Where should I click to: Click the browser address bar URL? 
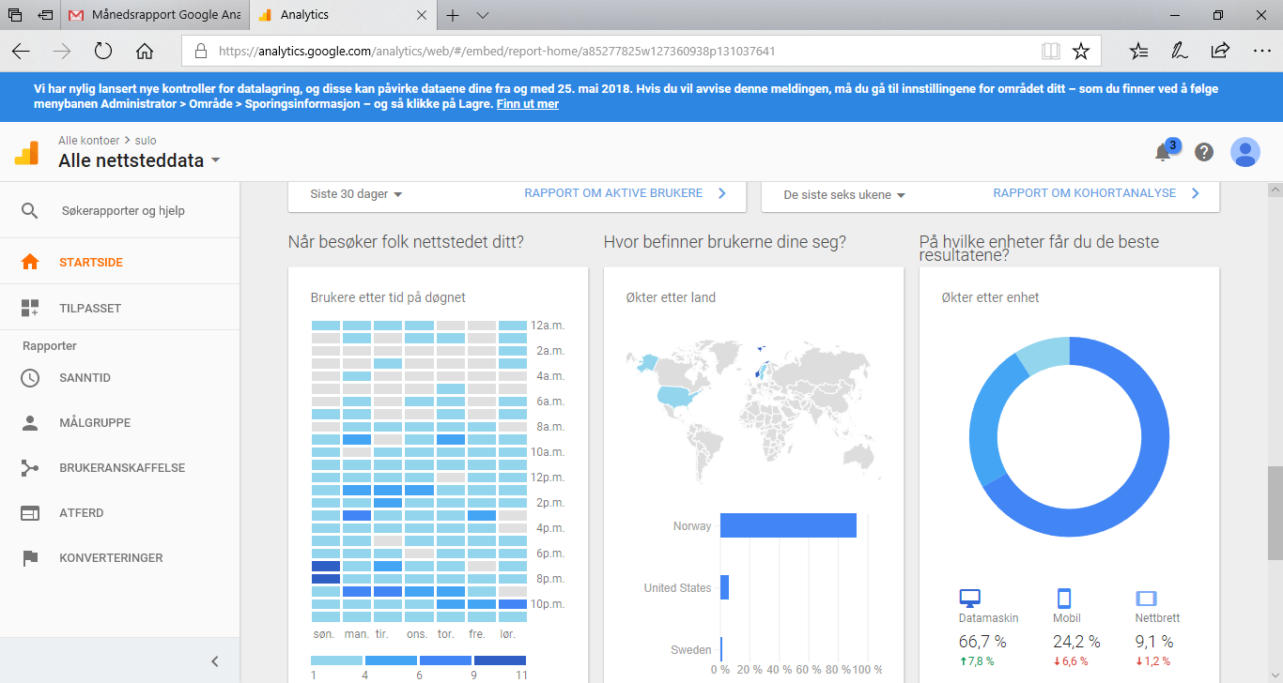click(498, 51)
